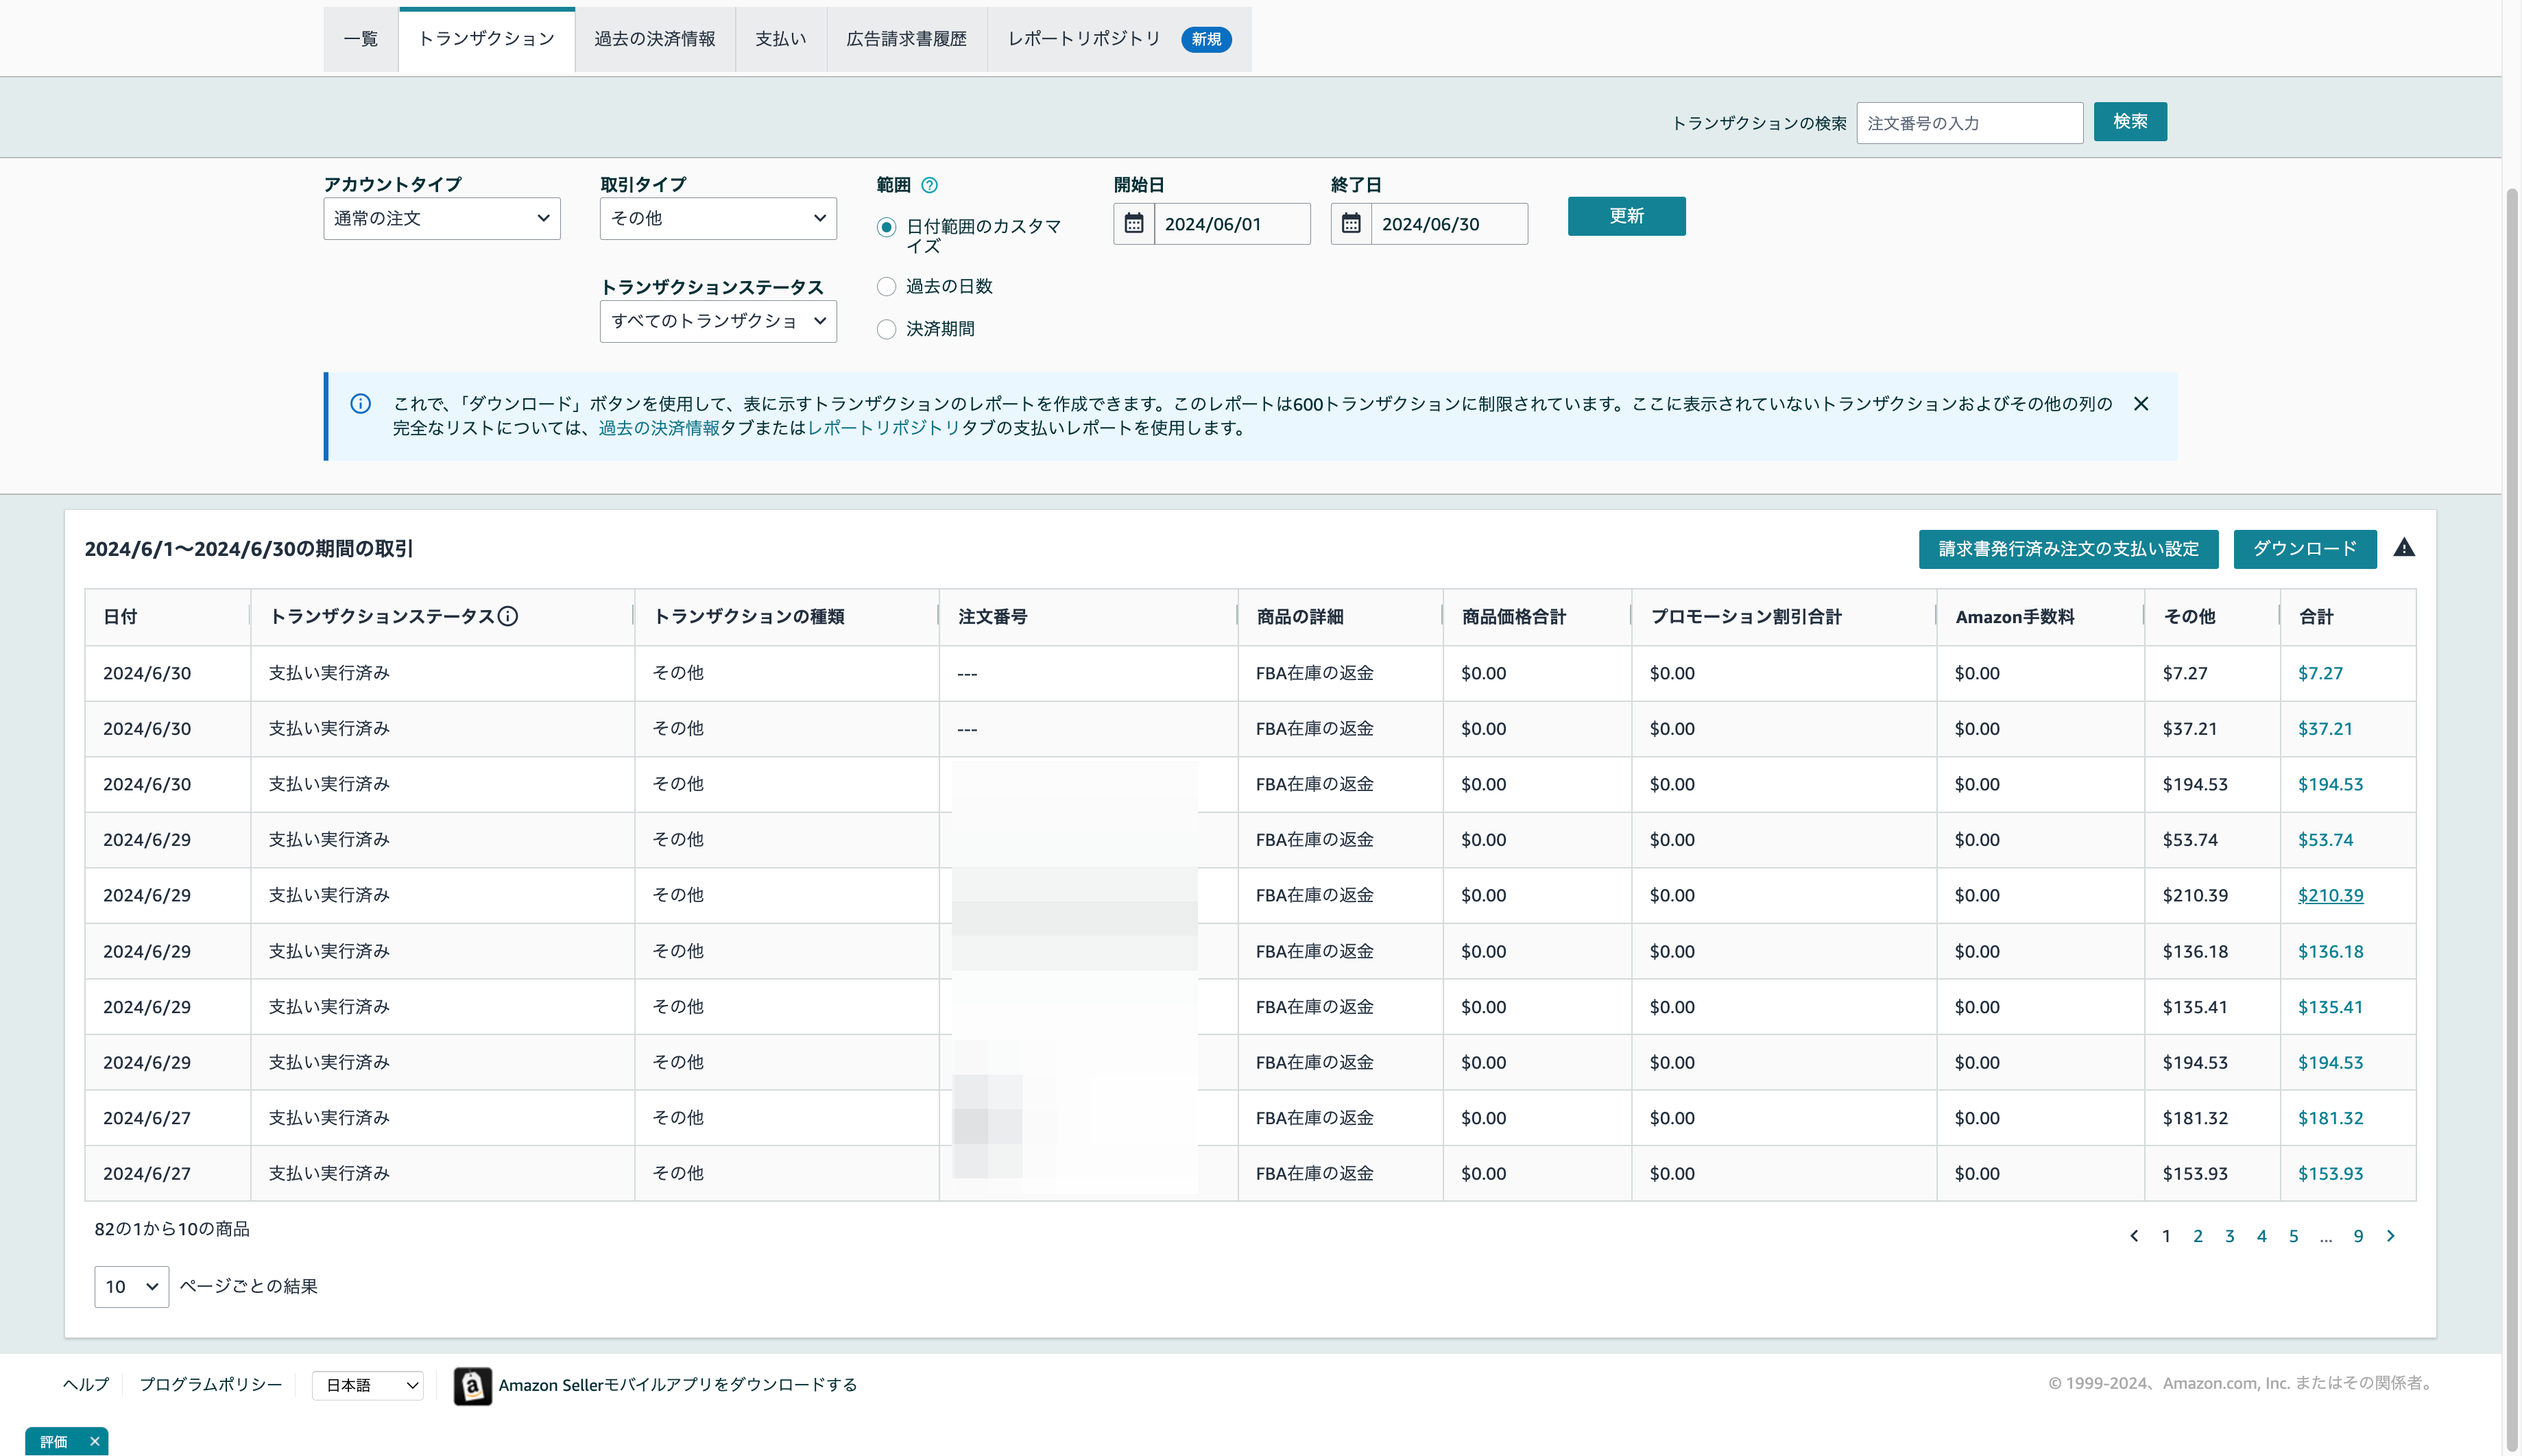Screen dimensions: 2522x1456
Task: Open the 支払い tab
Action: [781, 39]
